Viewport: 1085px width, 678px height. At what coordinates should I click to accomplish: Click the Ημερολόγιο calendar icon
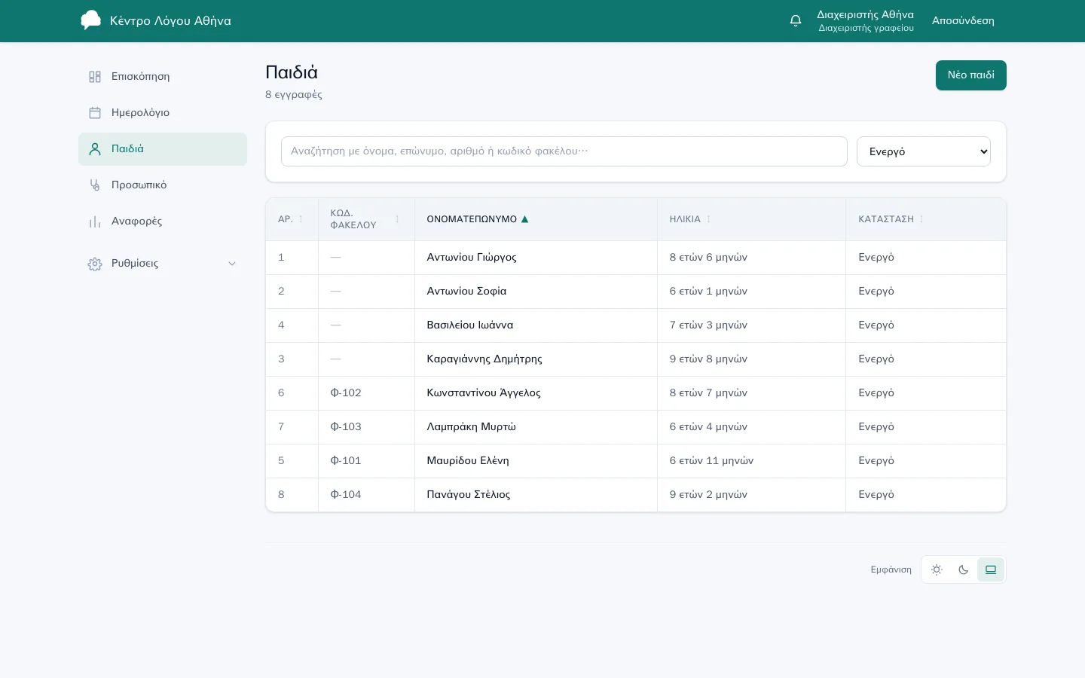tap(95, 113)
